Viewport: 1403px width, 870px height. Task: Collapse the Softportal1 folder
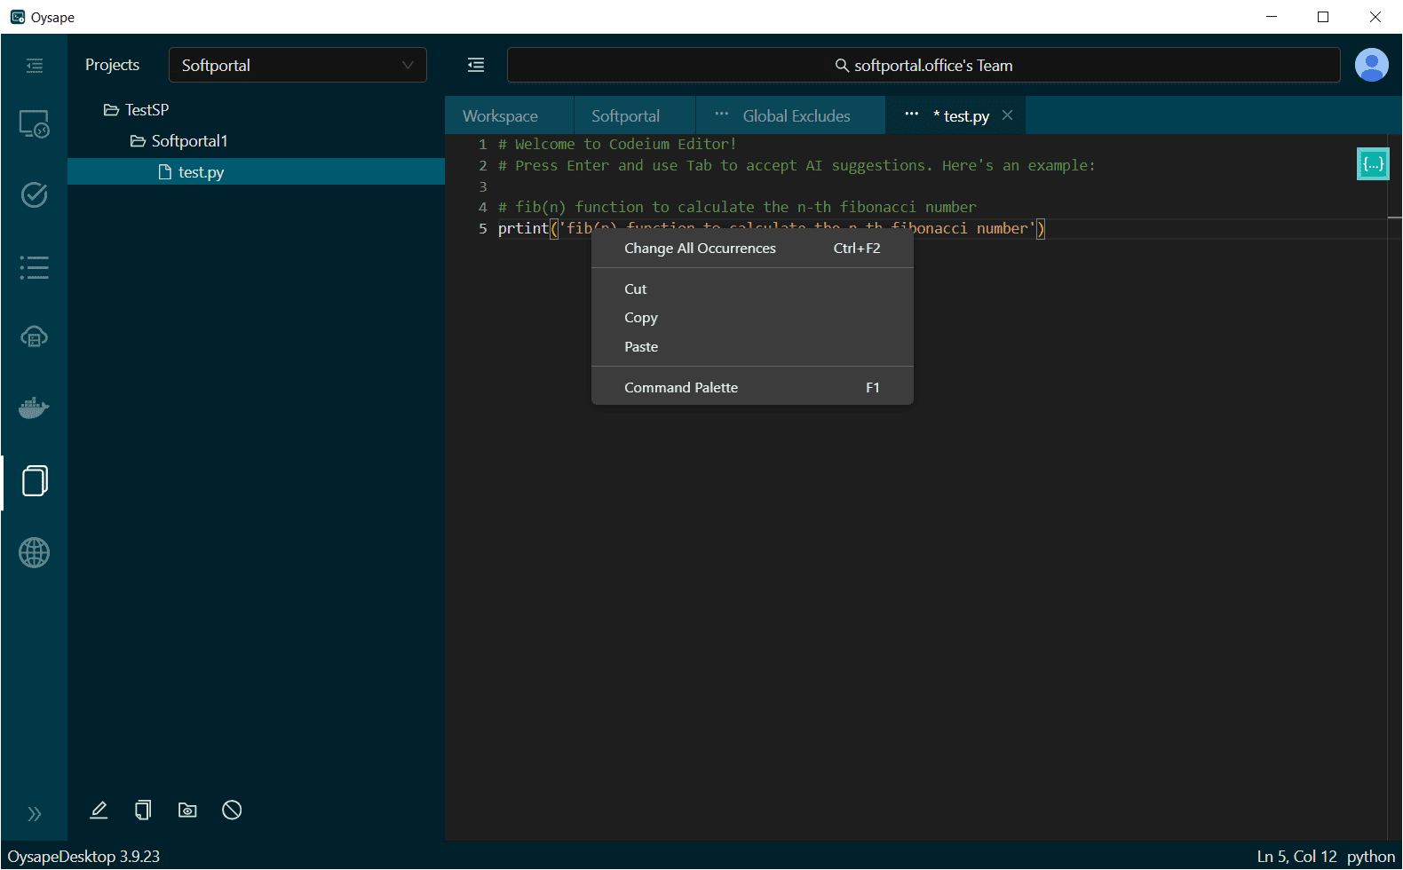179,141
